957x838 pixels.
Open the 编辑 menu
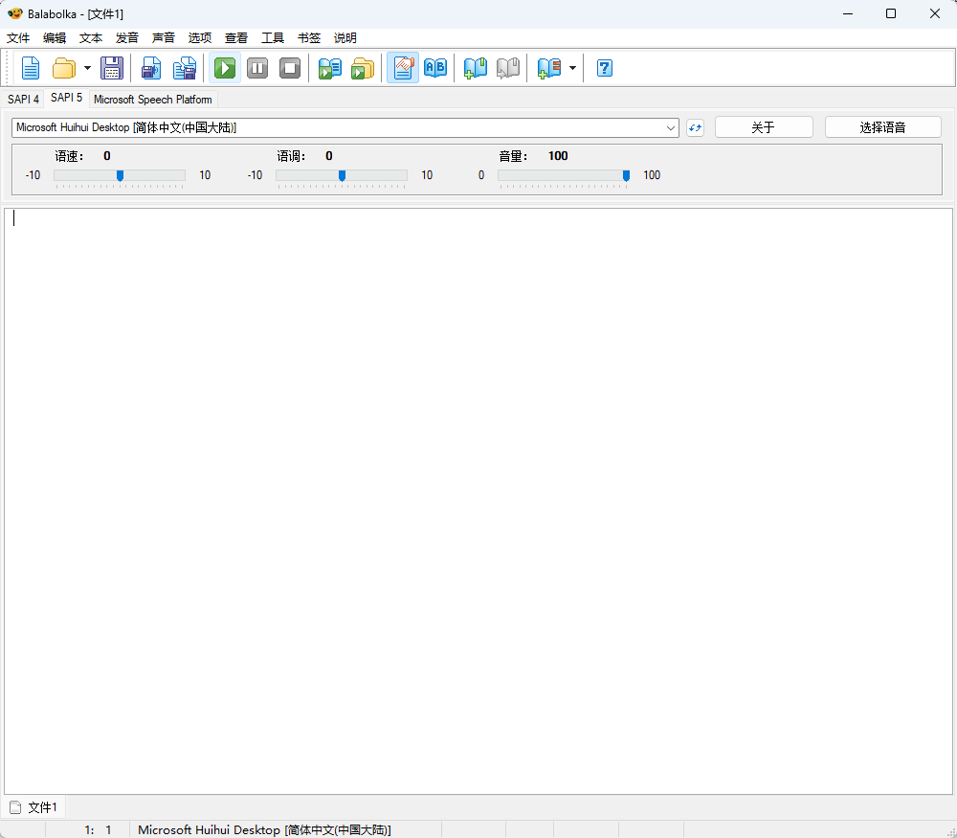[55, 38]
